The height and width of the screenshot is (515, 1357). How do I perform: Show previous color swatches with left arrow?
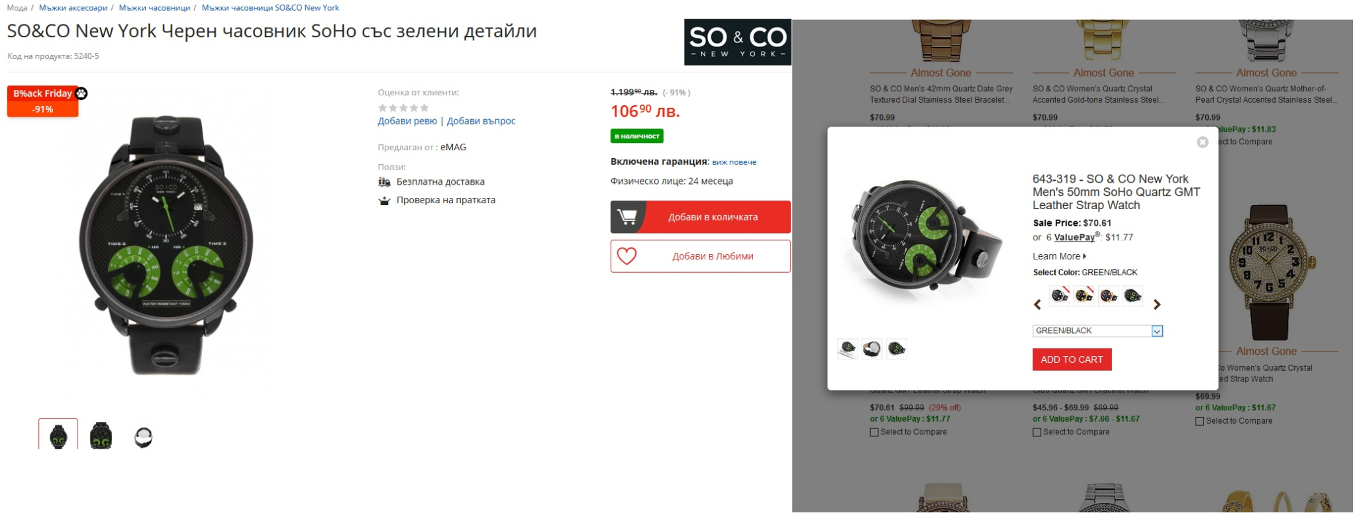[1038, 304]
